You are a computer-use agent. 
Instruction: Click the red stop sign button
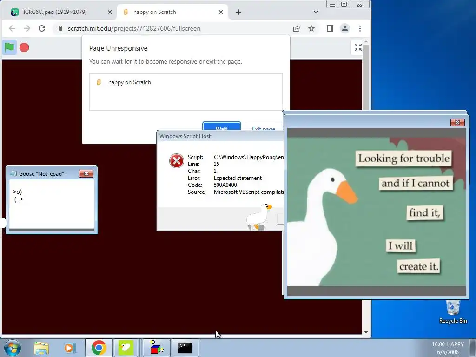pos(24,48)
